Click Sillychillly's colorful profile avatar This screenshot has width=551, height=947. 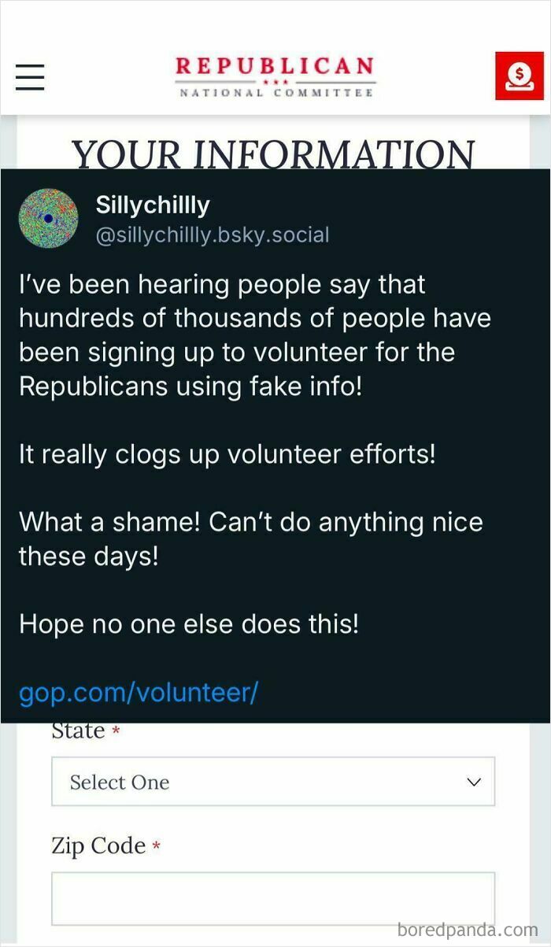tap(48, 218)
